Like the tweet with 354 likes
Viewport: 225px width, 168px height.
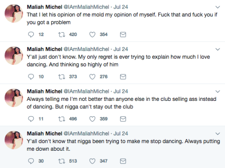click(x=93, y=34)
